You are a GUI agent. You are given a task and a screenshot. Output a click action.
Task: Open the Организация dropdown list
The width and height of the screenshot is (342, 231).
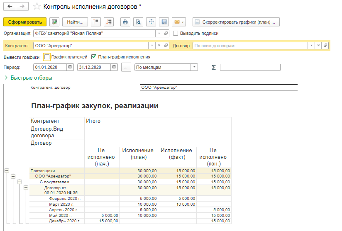click(159, 34)
